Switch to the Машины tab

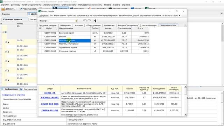point(79,26)
